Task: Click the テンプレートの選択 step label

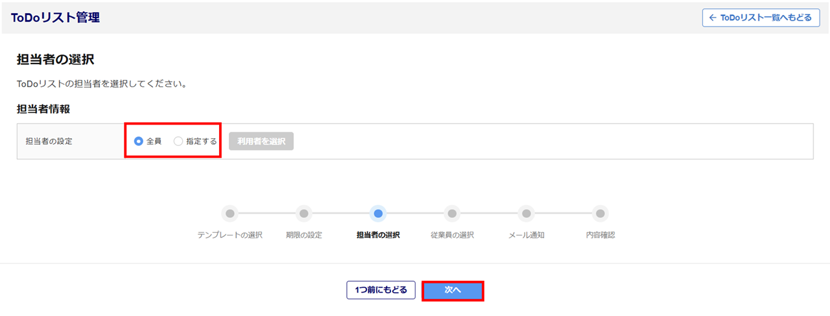Action: (x=230, y=235)
